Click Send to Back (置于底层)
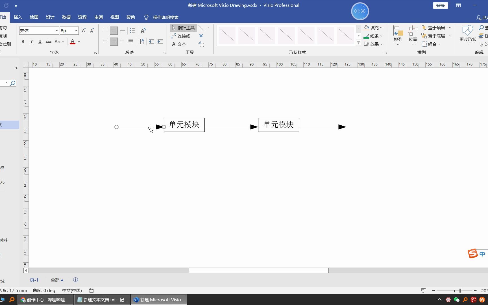The height and width of the screenshot is (305, 488). pyautogui.click(x=433, y=36)
